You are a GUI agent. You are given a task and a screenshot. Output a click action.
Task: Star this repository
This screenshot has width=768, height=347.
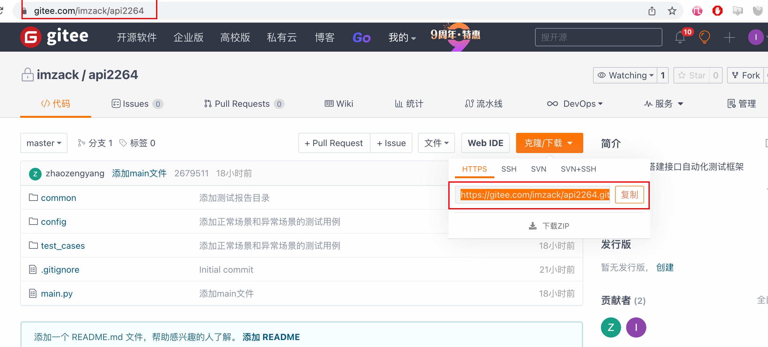692,75
